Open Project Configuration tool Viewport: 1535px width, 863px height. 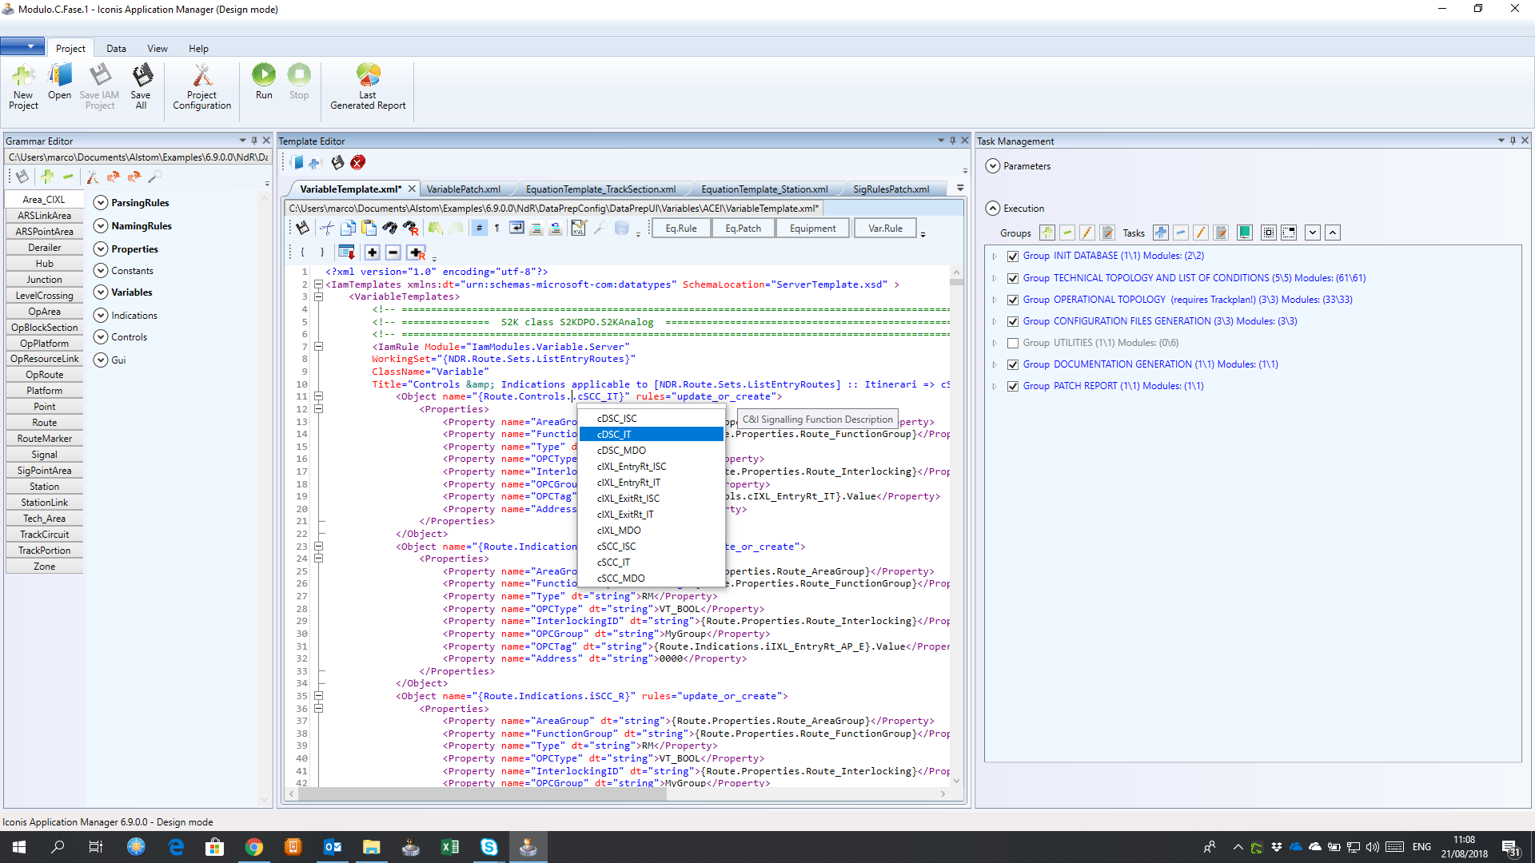201,86
